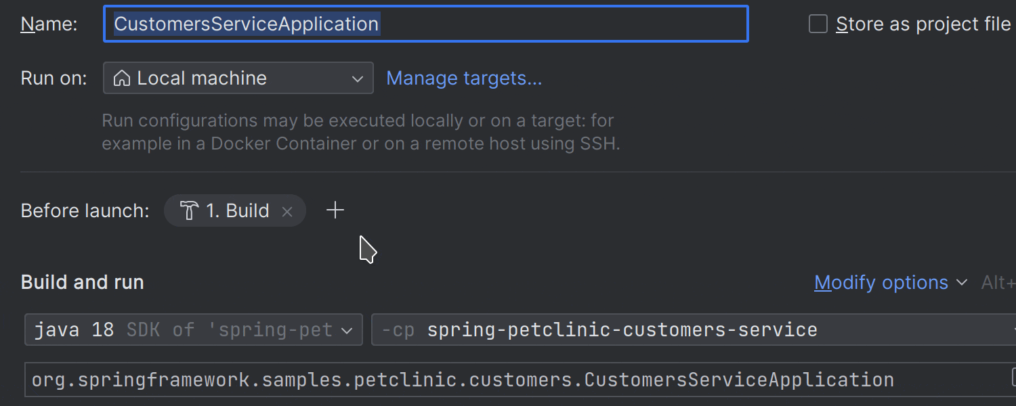Screen dimensions: 1016x406
Task: Expand the Modify options menu
Action: click(x=881, y=282)
